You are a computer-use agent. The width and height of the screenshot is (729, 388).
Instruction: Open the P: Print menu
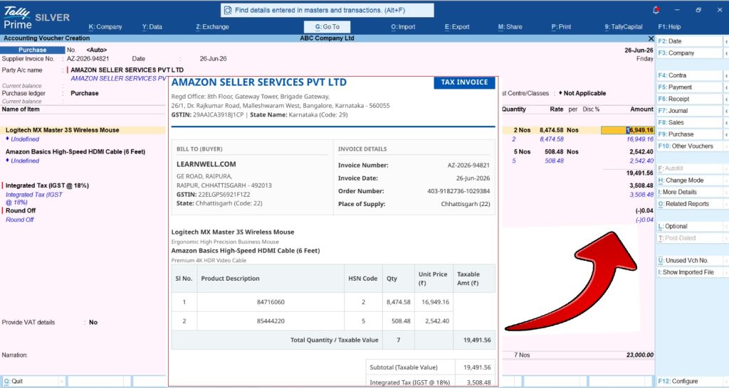561,27
